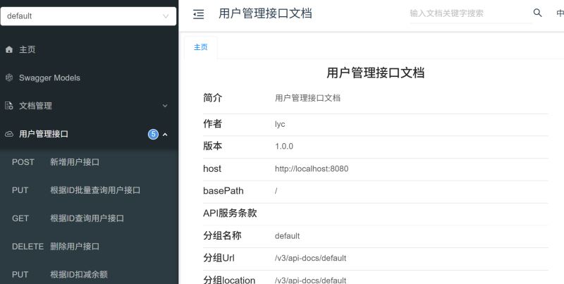Open PUT 根据ID扣减余额
Viewport: 564px width, 284px height.
[x=90, y=274]
